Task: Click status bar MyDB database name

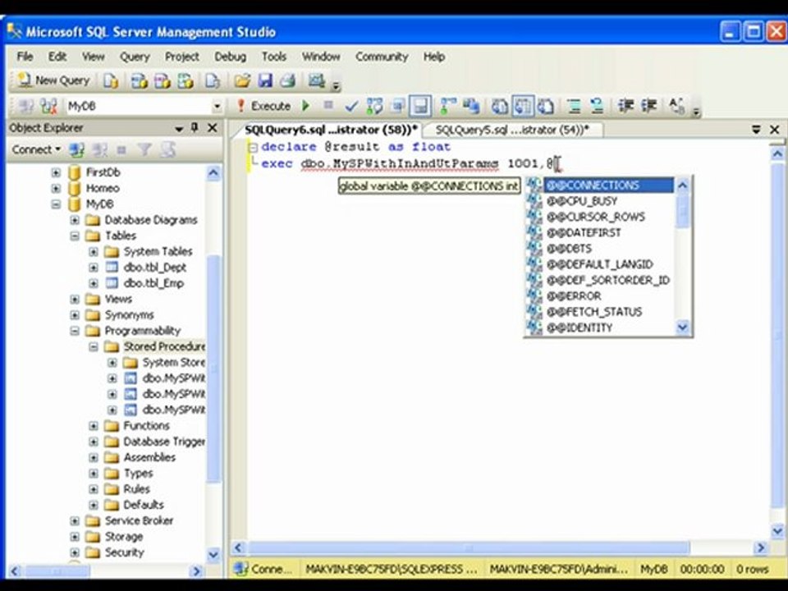Action: click(654, 569)
